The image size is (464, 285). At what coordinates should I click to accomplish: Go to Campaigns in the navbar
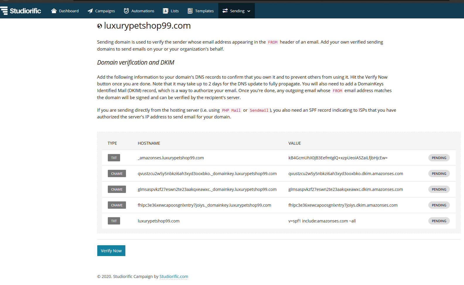click(x=101, y=11)
